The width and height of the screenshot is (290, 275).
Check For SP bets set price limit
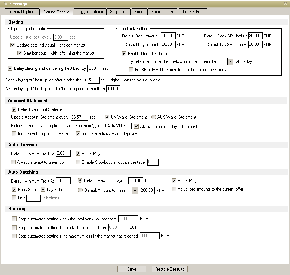[131, 70]
